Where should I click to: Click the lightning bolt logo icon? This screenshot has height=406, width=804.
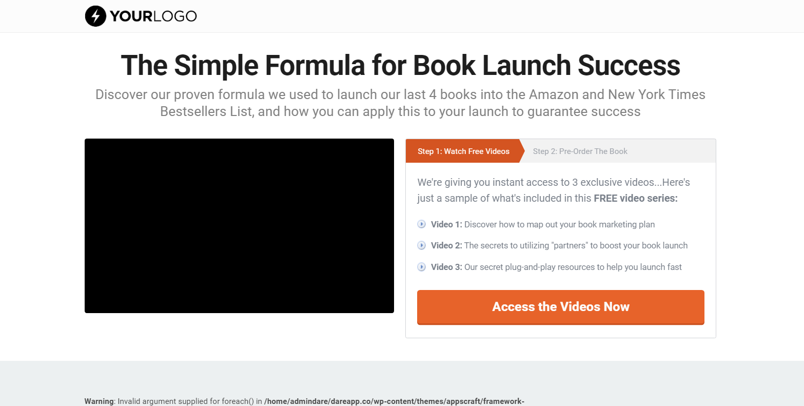point(95,16)
